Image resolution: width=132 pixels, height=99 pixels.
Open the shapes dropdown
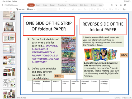pos(124,9)
